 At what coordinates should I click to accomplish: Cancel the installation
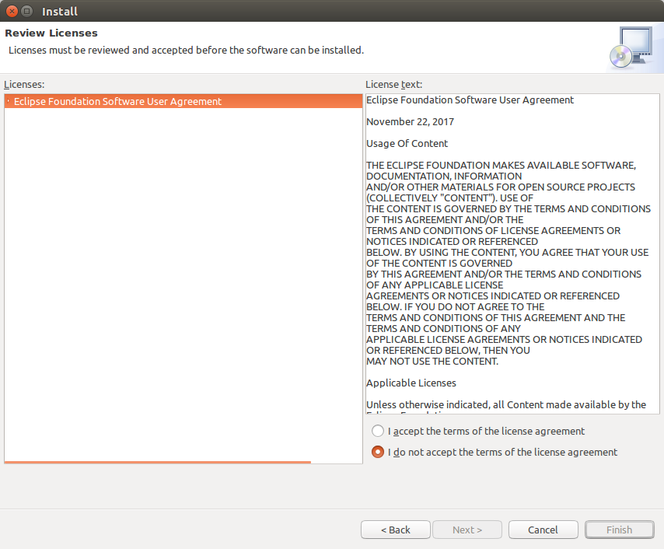[543, 530]
